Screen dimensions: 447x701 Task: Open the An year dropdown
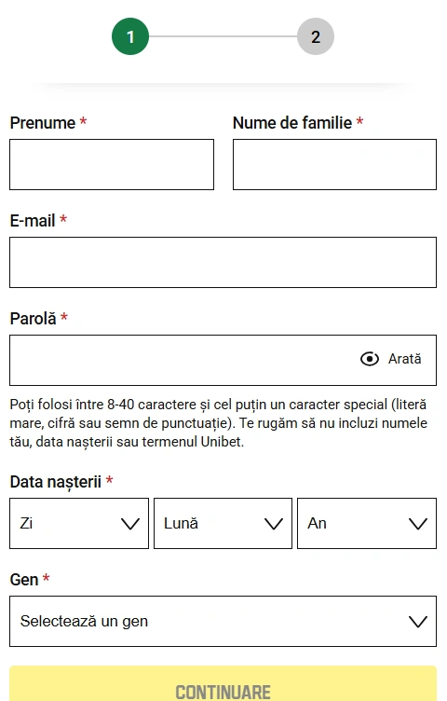(367, 524)
